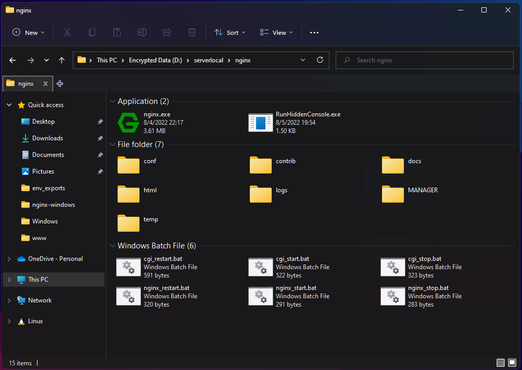Screen dimensions: 522x370
Task: Unpin Desktop using its pin icon
Action: coord(100,122)
